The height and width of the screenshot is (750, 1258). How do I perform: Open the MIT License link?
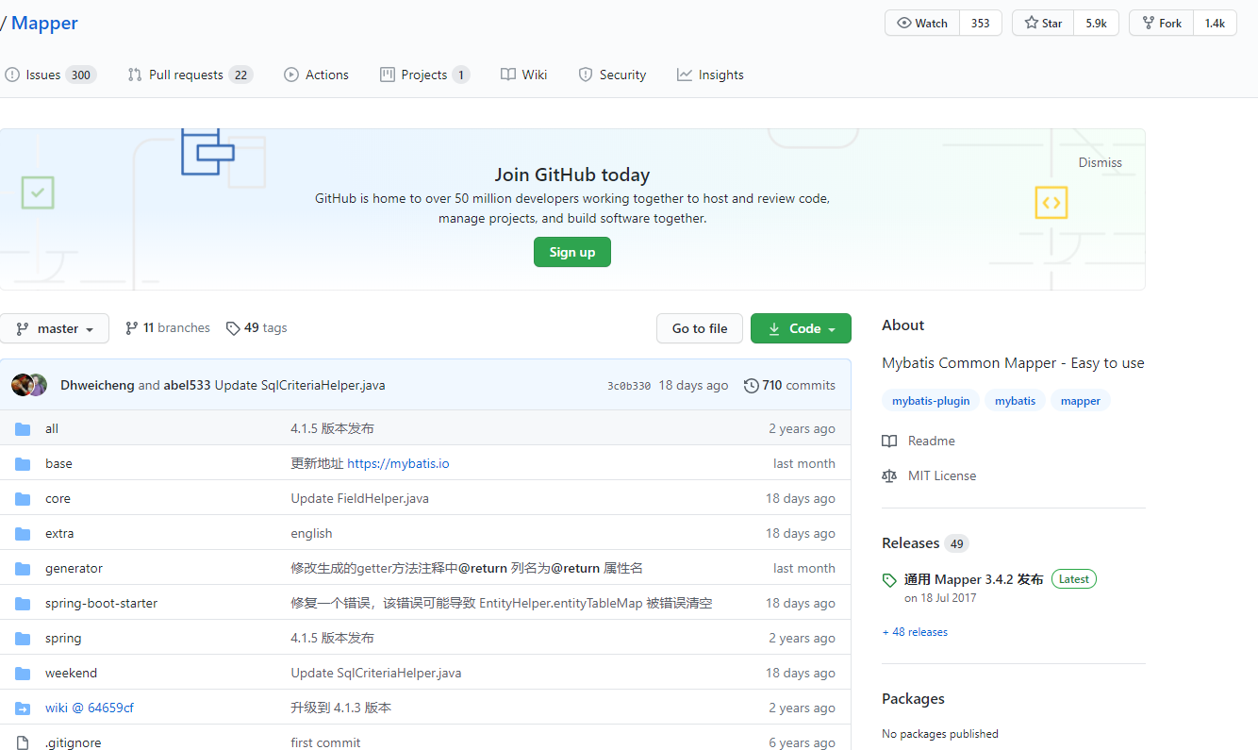coord(930,475)
